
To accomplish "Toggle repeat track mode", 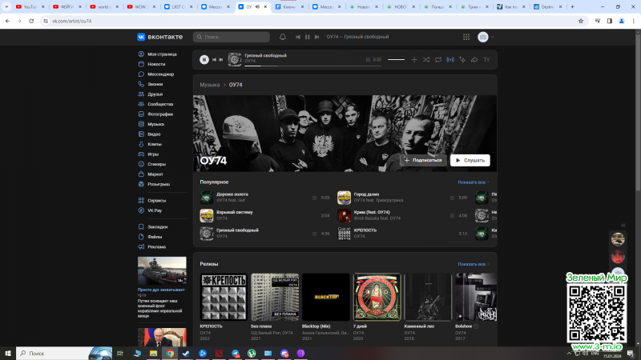I will pos(438,59).
